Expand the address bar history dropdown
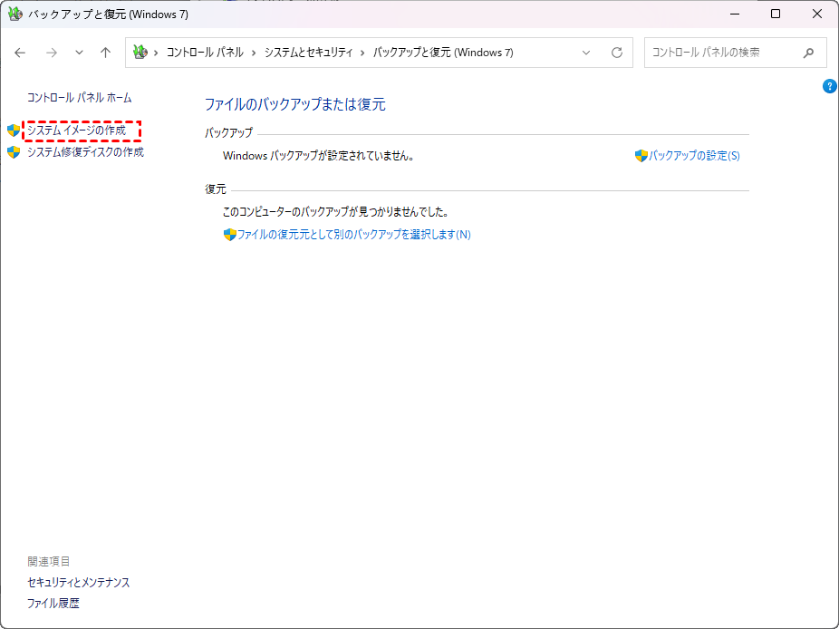 pos(586,53)
